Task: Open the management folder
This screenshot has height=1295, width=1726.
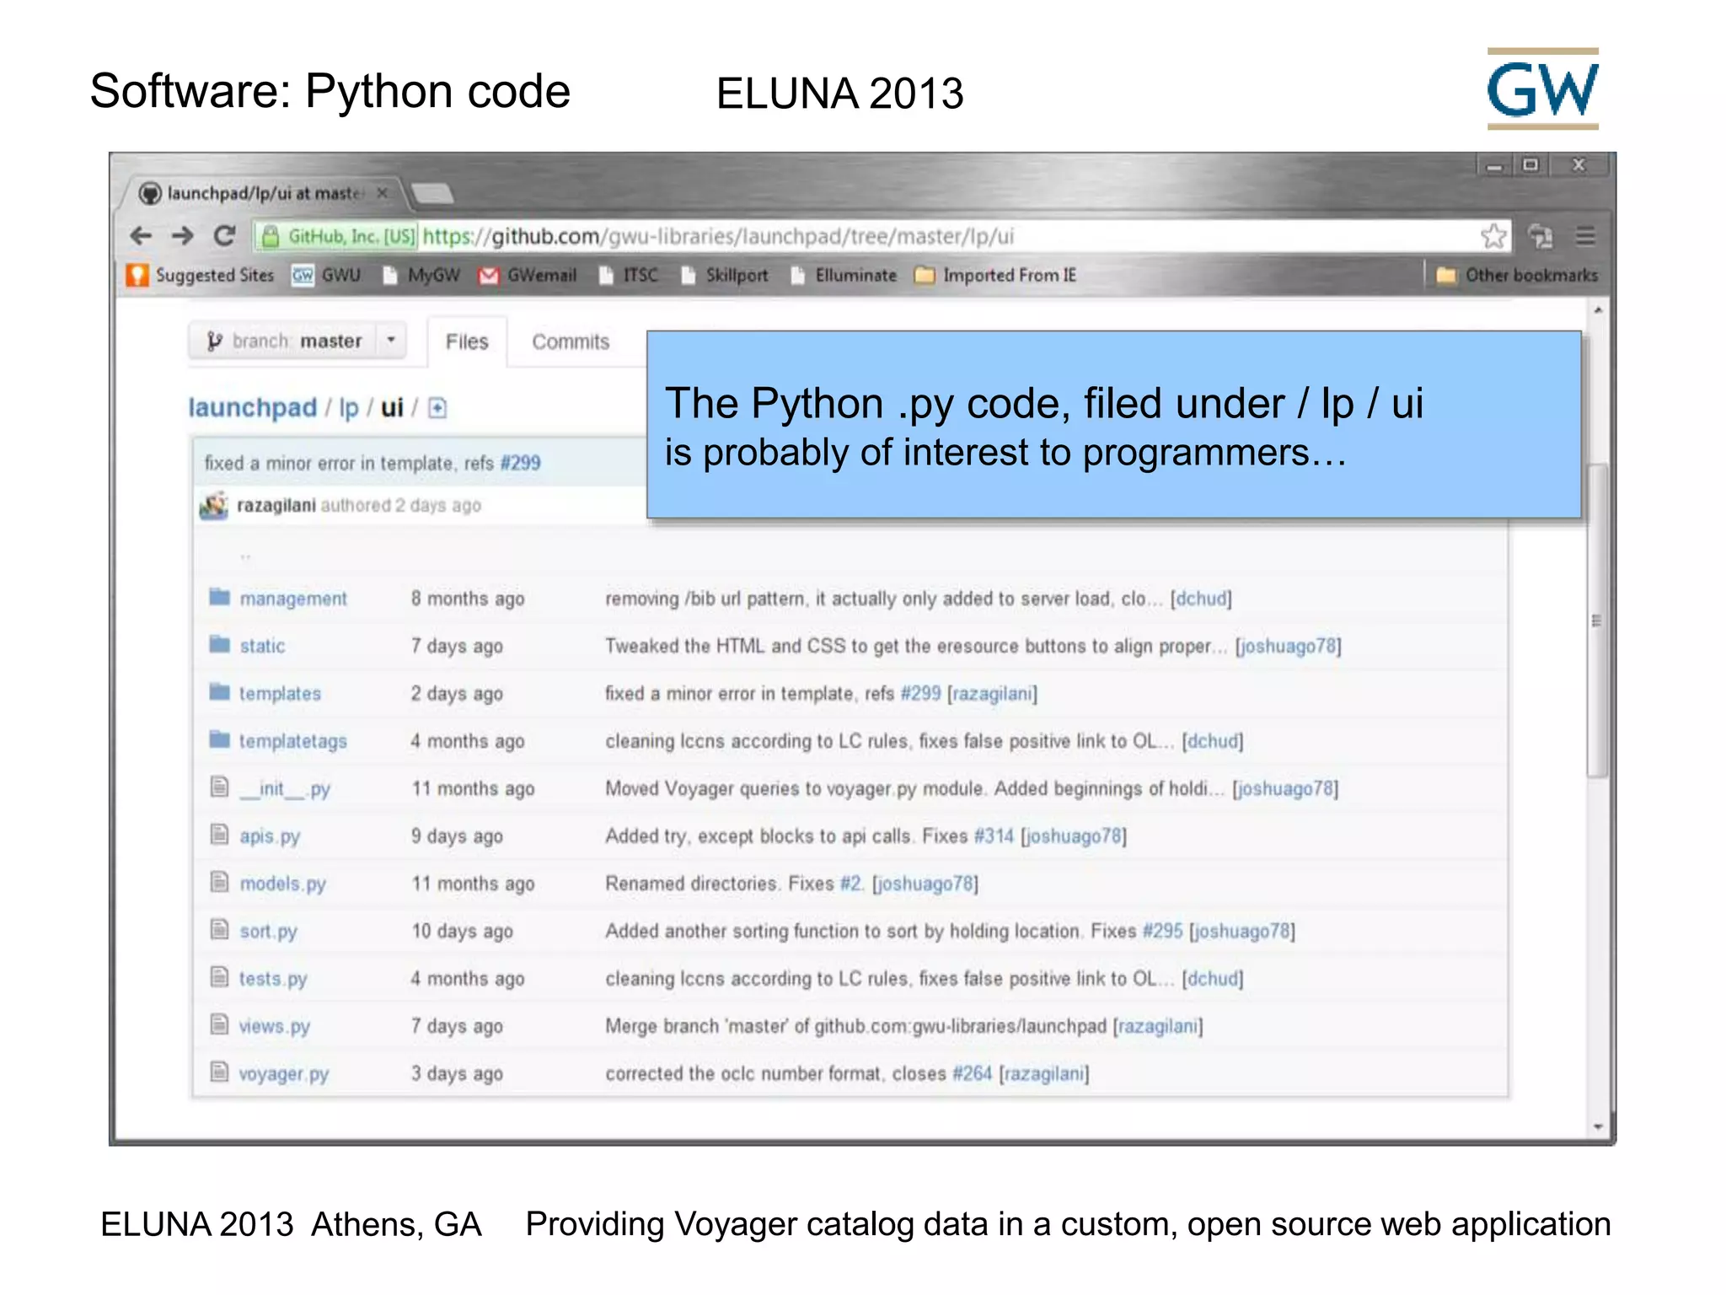Action: (293, 599)
